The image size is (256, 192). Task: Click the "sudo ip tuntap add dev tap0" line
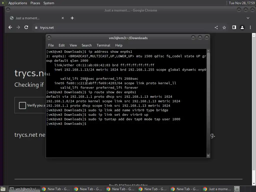point(113,119)
